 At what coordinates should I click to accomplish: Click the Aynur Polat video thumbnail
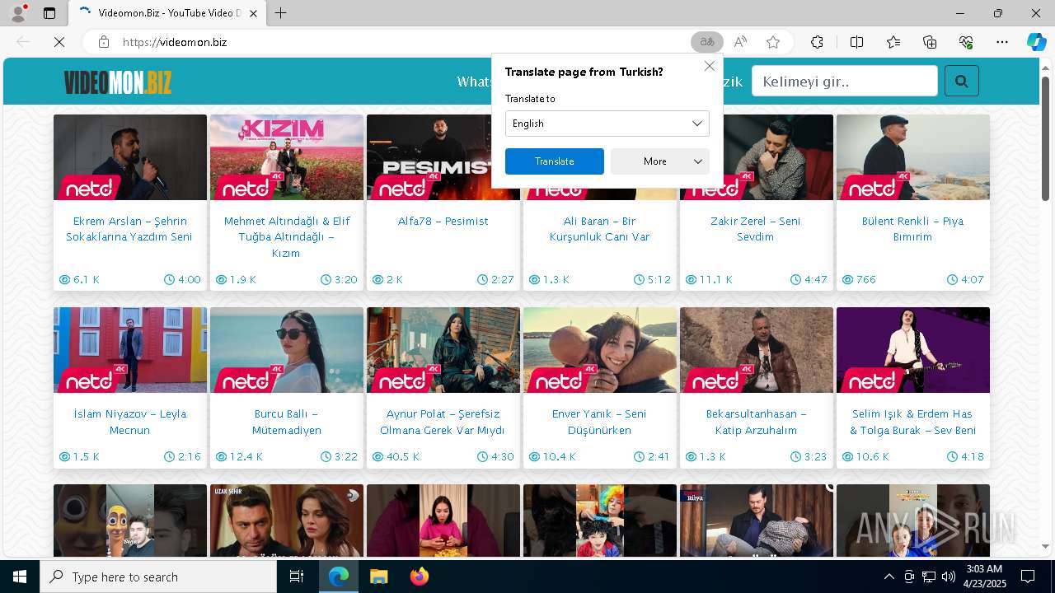tap(443, 350)
